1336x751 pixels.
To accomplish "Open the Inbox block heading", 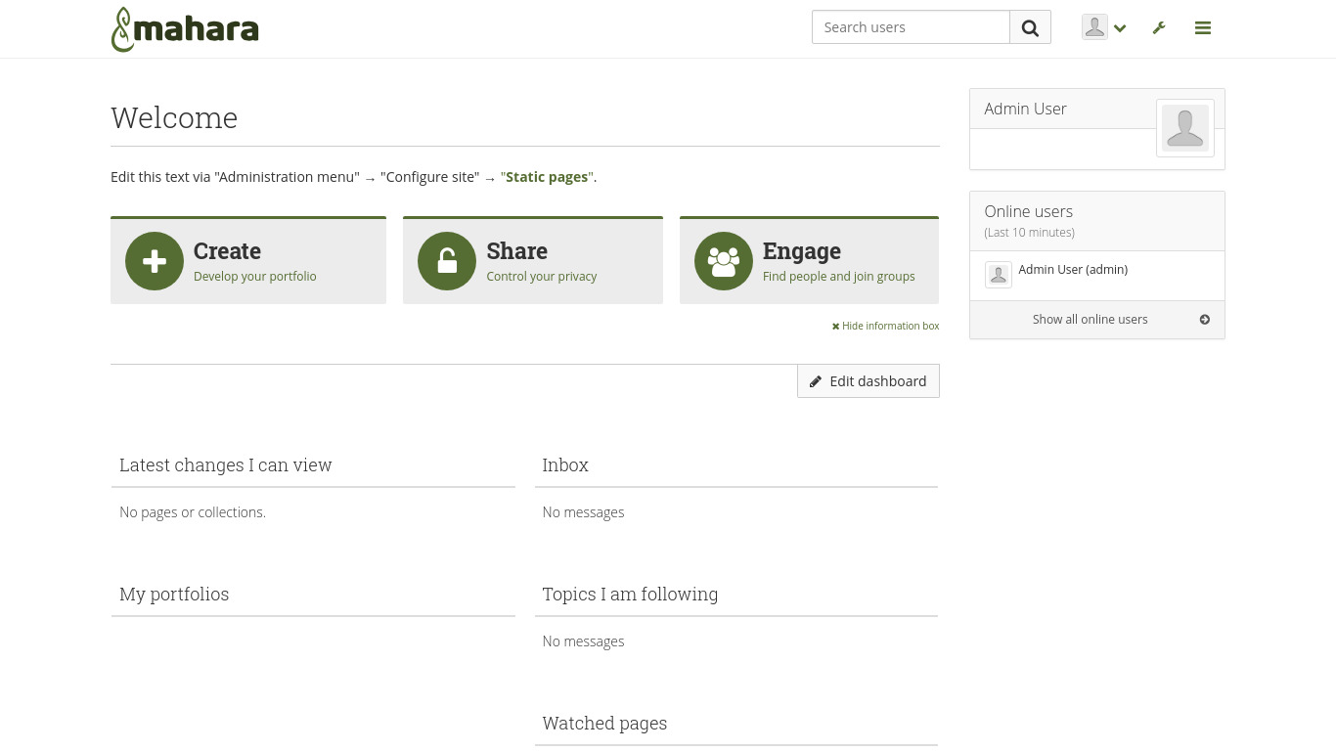I will (565, 465).
